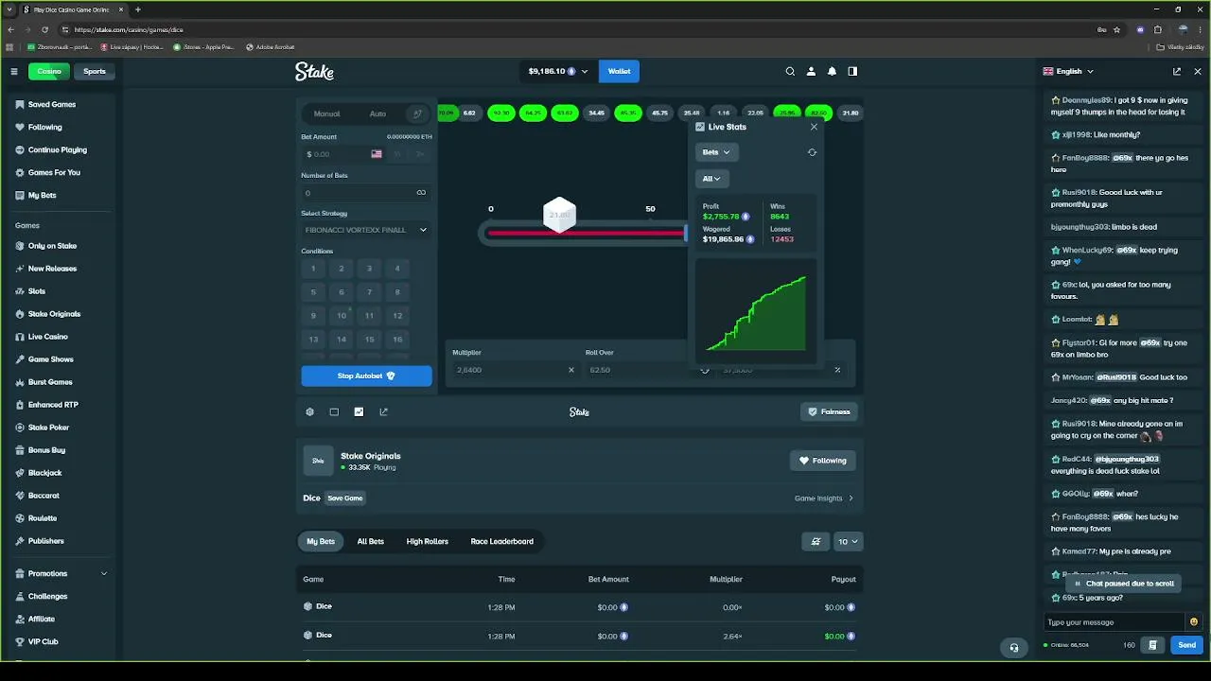Select the All Bets tab
The width and height of the screenshot is (1211, 681).
click(x=371, y=542)
